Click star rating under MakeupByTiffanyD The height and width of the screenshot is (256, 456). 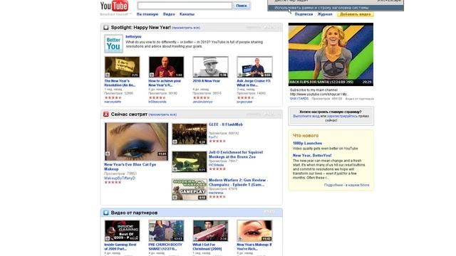click(x=113, y=182)
